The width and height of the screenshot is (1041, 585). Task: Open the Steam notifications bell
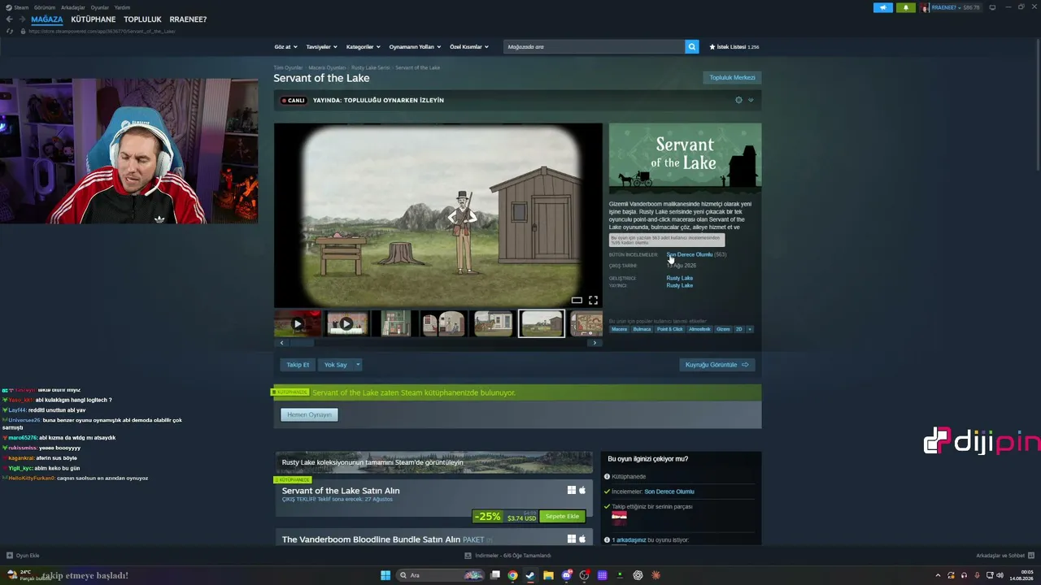tap(906, 7)
